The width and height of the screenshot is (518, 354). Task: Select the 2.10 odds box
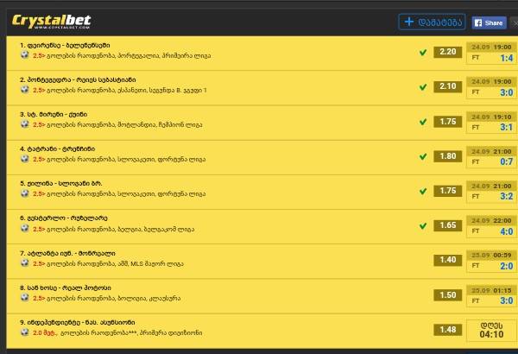coord(447,86)
